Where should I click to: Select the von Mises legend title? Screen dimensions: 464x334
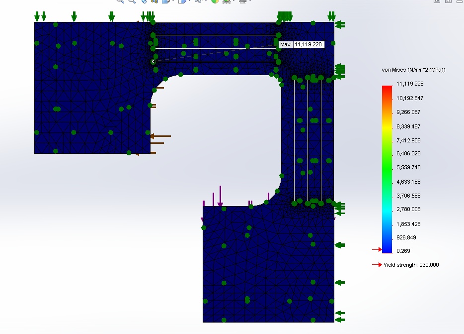point(413,70)
